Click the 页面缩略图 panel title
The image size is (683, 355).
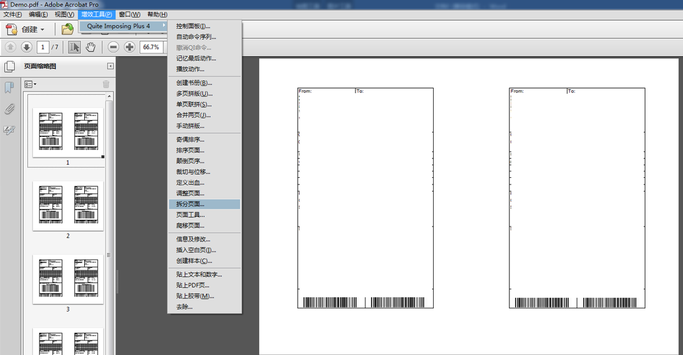pyautogui.click(x=40, y=66)
